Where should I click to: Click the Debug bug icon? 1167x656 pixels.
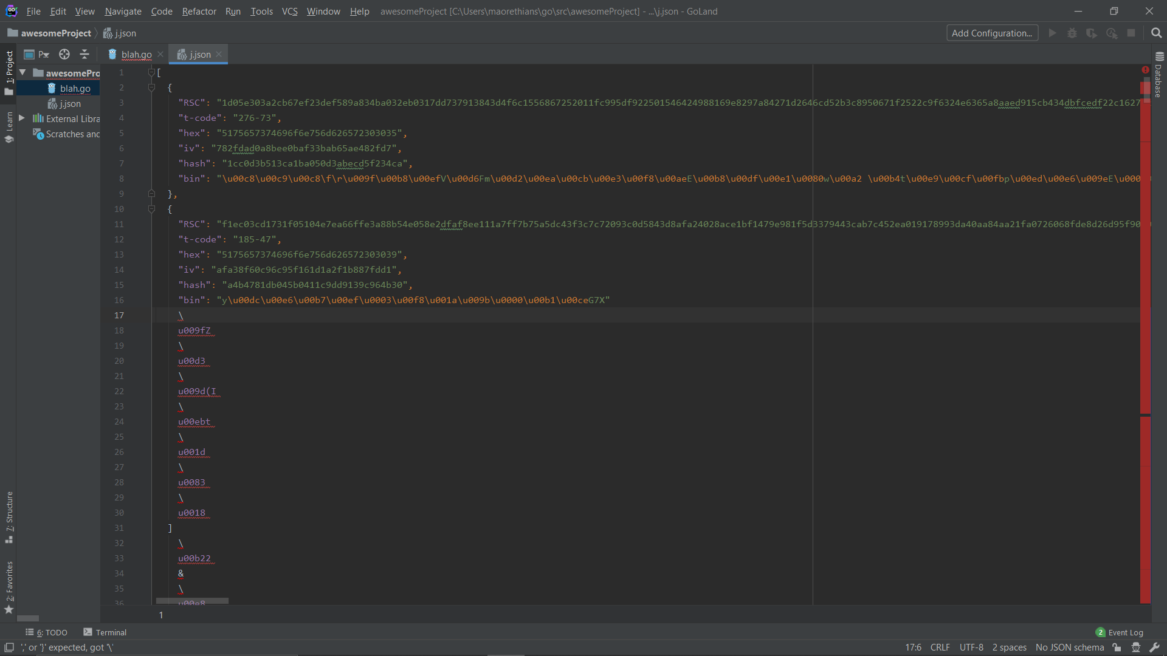pyautogui.click(x=1072, y=33)
